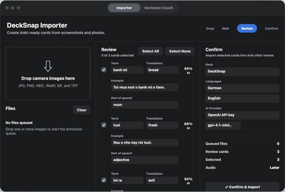Image resolution: width=285 pixels, height=192 pixels.
Task: Edit the Deck field DeckSnap
Action: [x=242, y=72]
